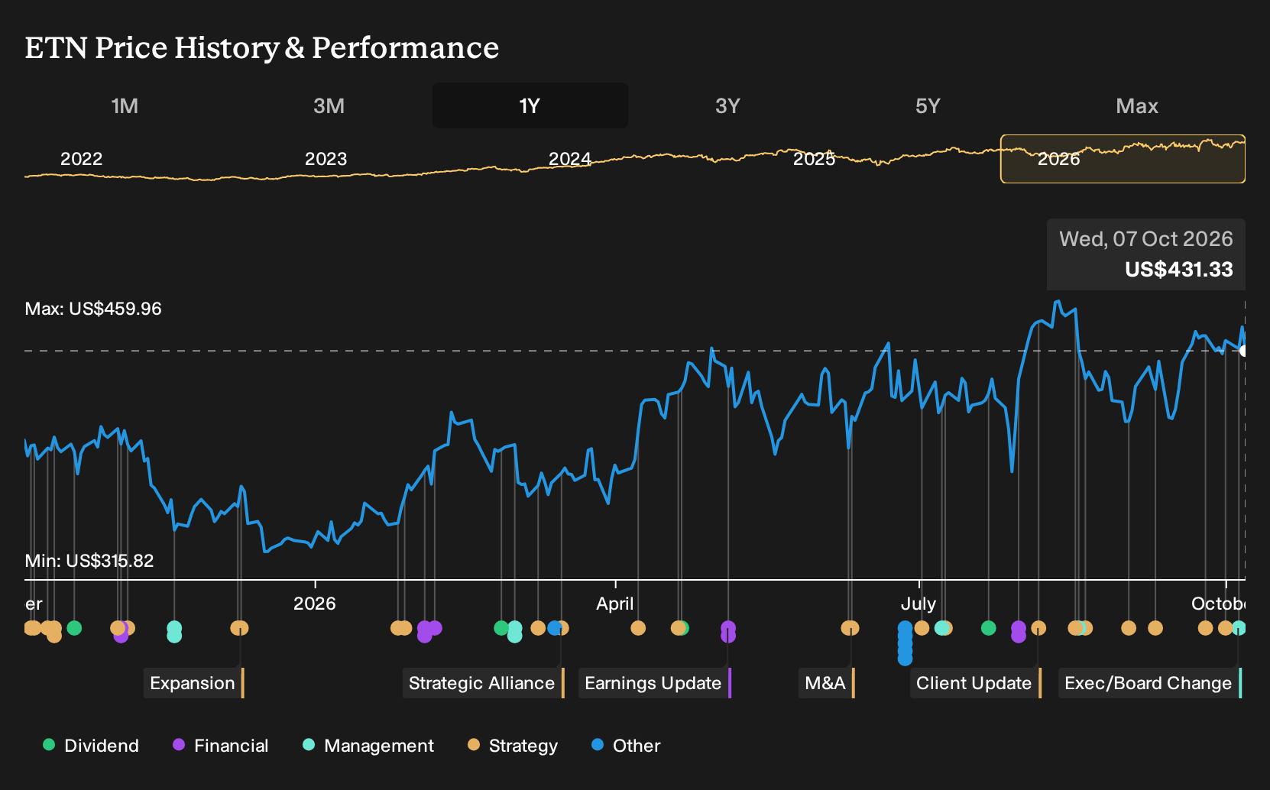Click the purple Financial marker above Earnings Update

tap(728, 628)
